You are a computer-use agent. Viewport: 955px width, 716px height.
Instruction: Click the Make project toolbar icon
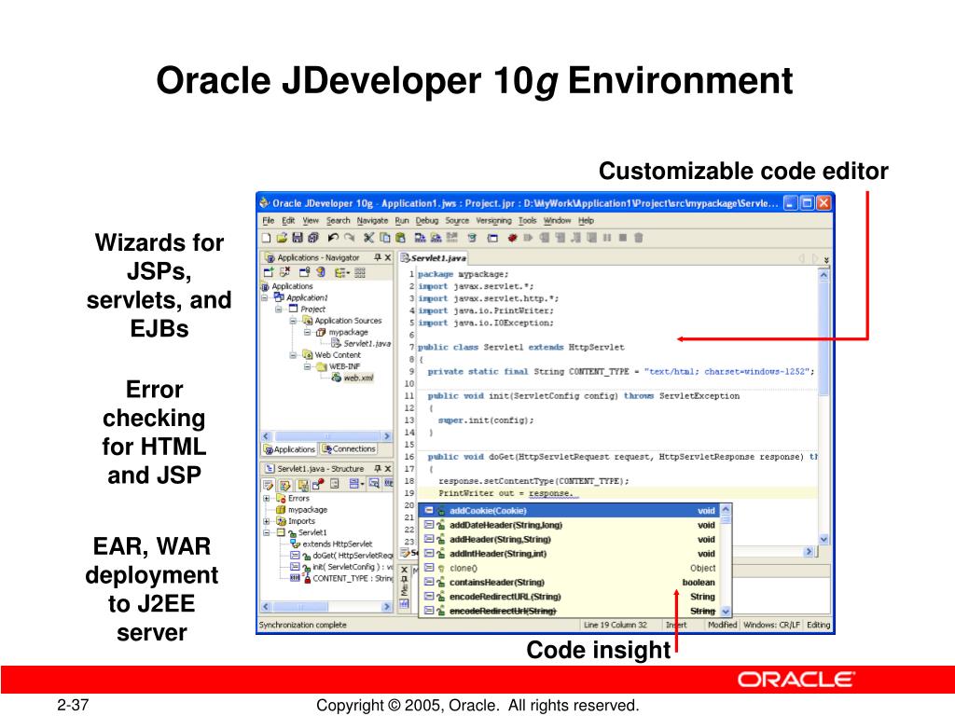(420, 238)
